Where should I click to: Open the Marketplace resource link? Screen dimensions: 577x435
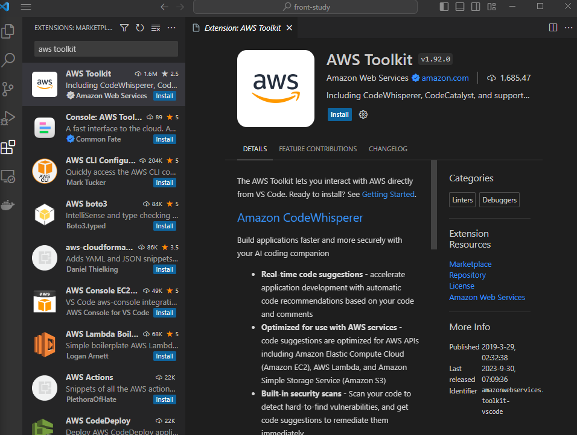click(470, 264)
